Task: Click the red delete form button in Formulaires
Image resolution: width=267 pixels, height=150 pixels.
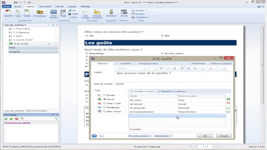Action: pyautogui.click(x=17, y=118)
